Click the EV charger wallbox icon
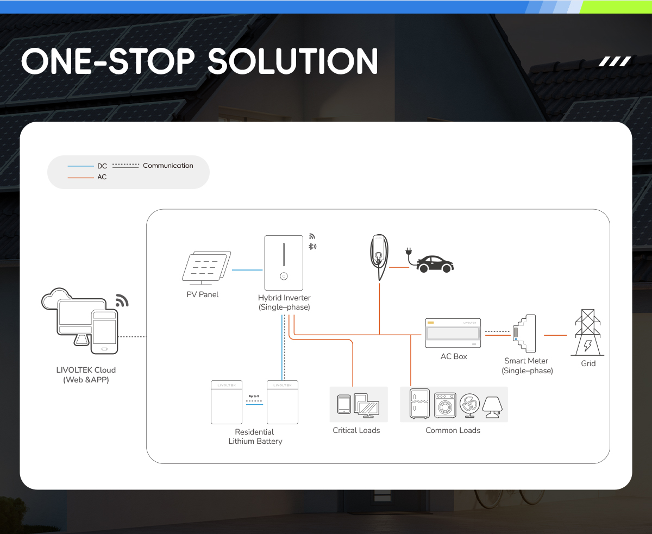 pyautogui.click(x=378, y=256)
